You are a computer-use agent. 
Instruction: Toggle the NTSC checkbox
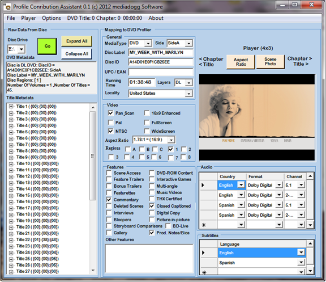click(x=110, y=131)
